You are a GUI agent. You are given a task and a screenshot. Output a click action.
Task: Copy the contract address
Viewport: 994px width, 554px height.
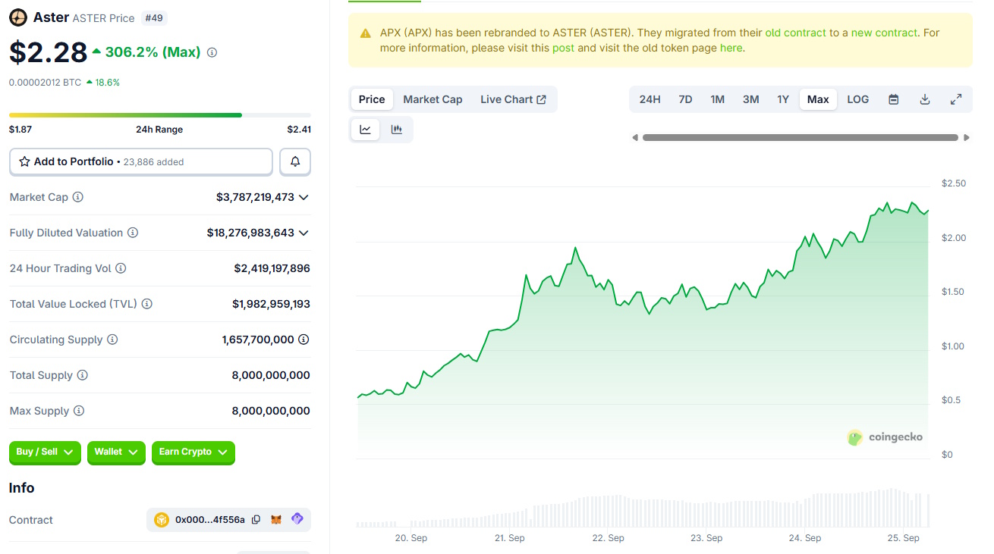click(x=256, y=520)
